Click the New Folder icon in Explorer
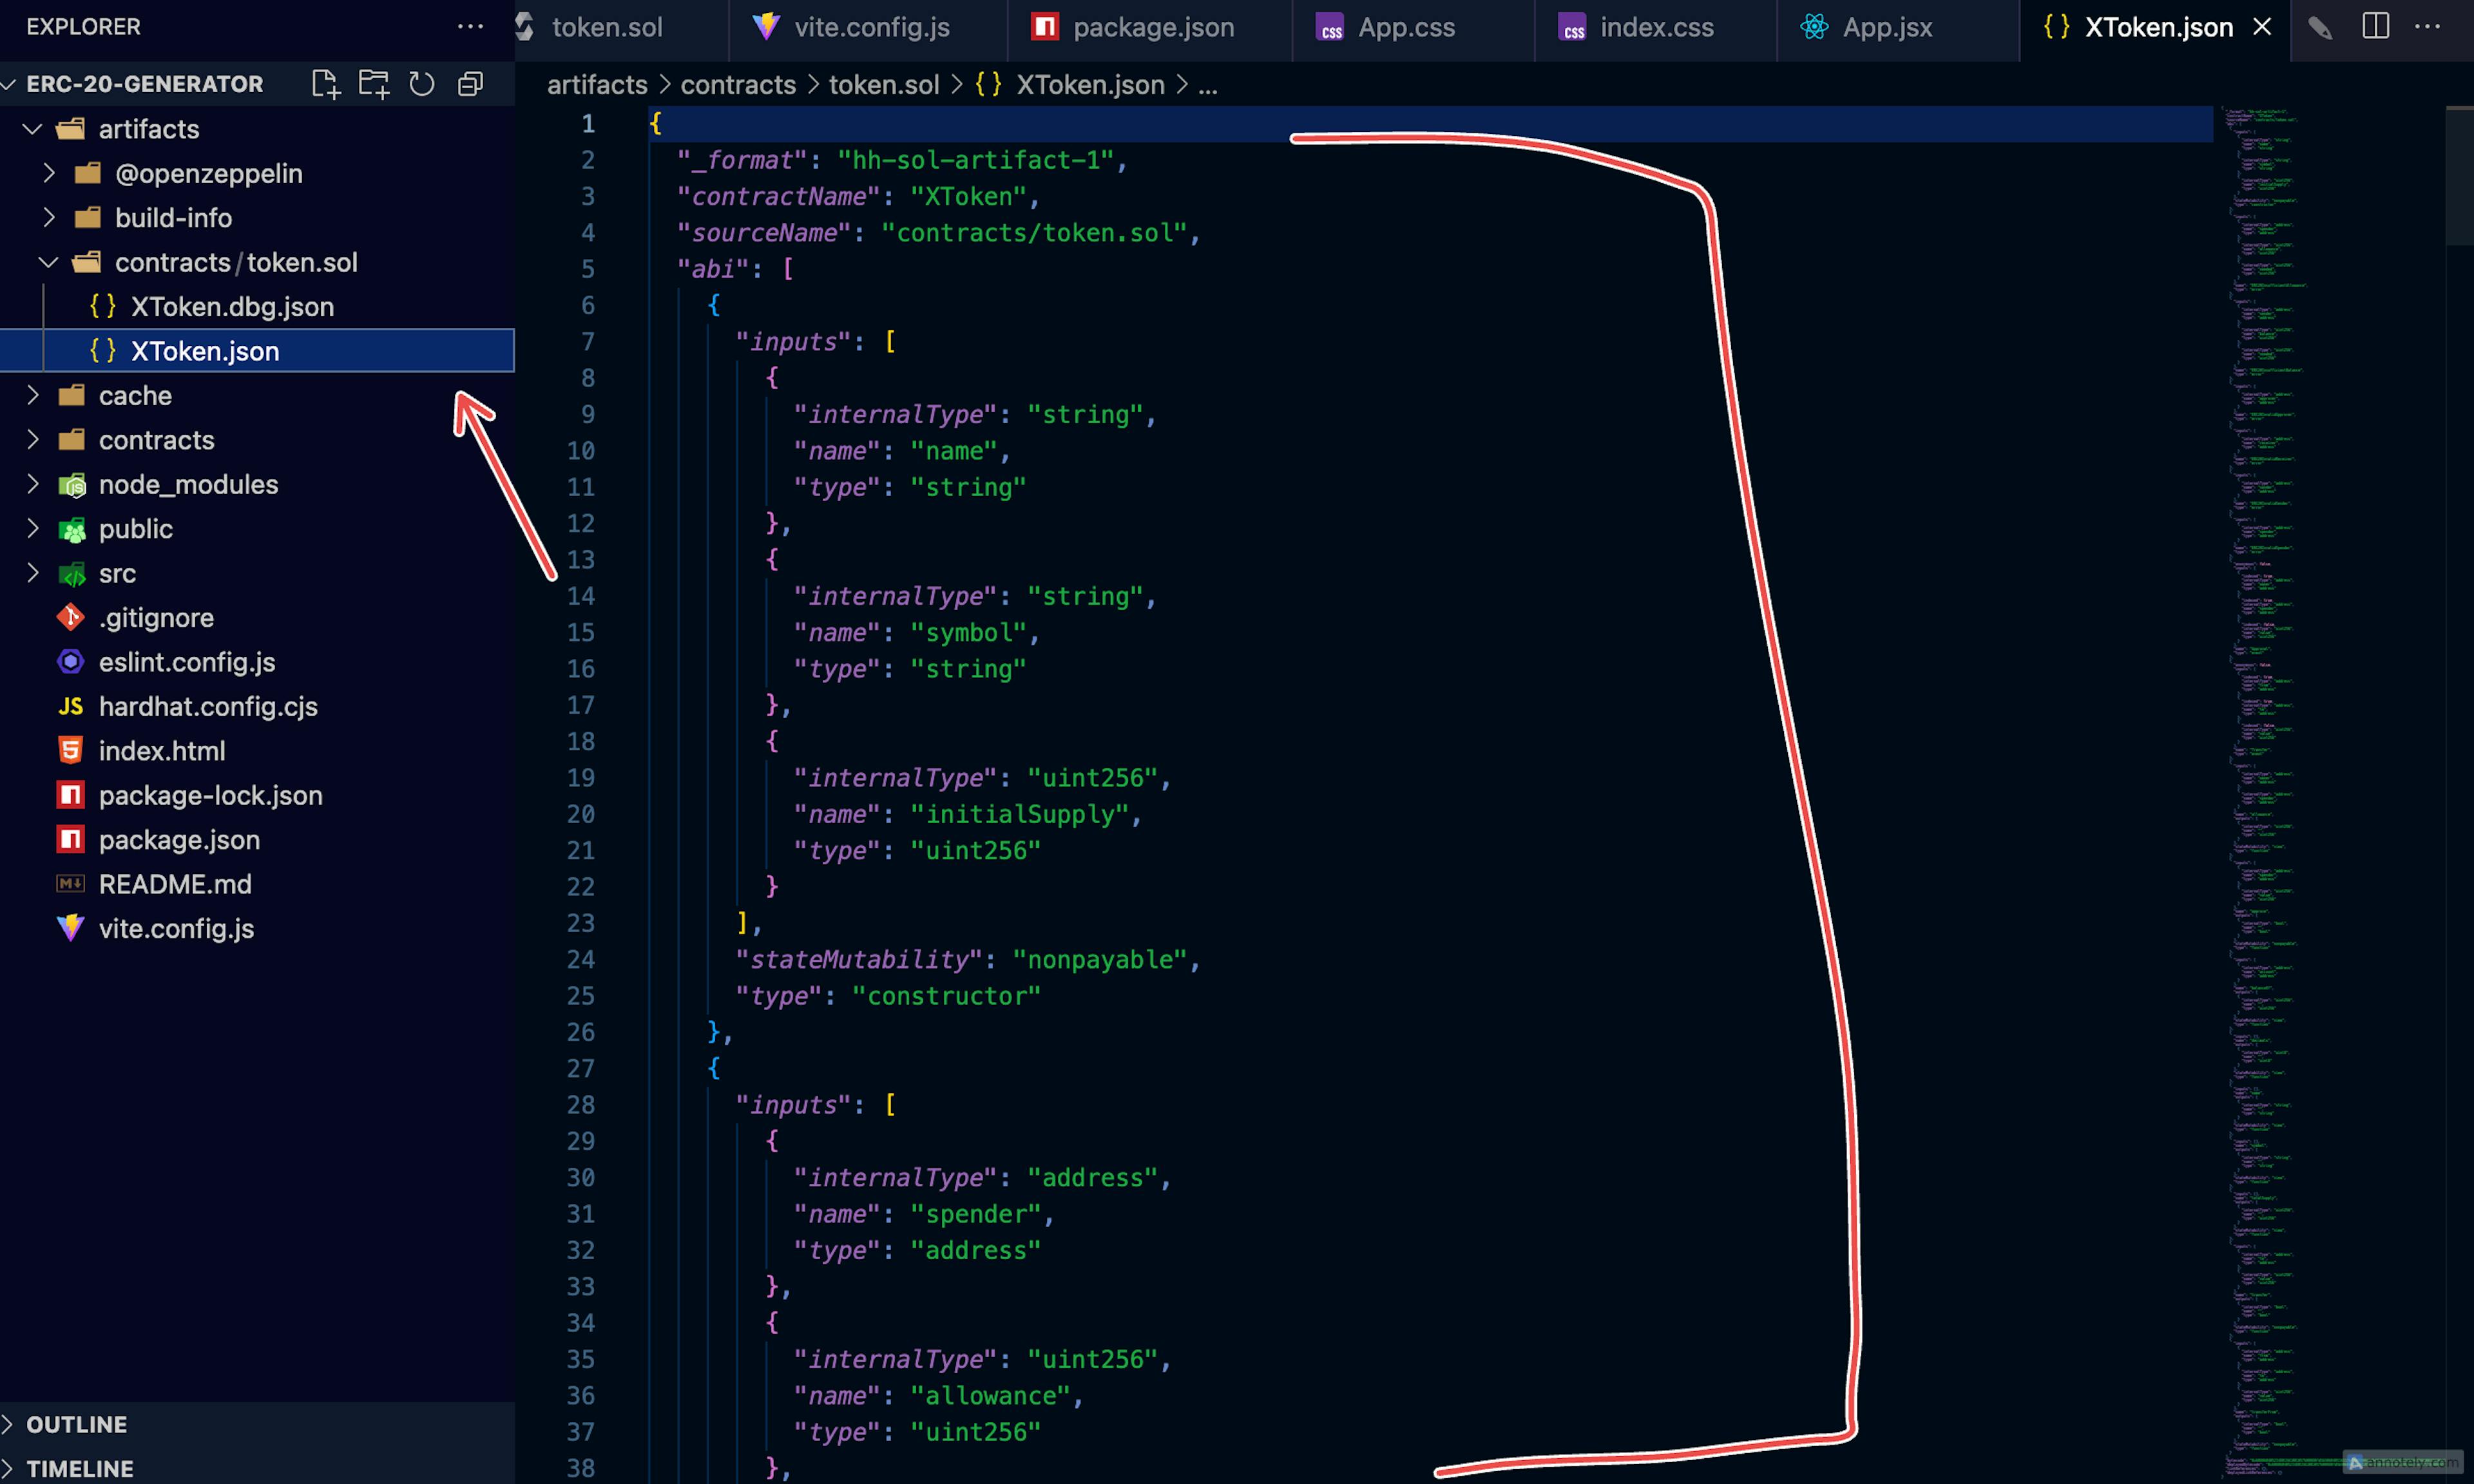Image resolution: width=2474 pixels, height=1484 pixels. click(x=373, y=84)
